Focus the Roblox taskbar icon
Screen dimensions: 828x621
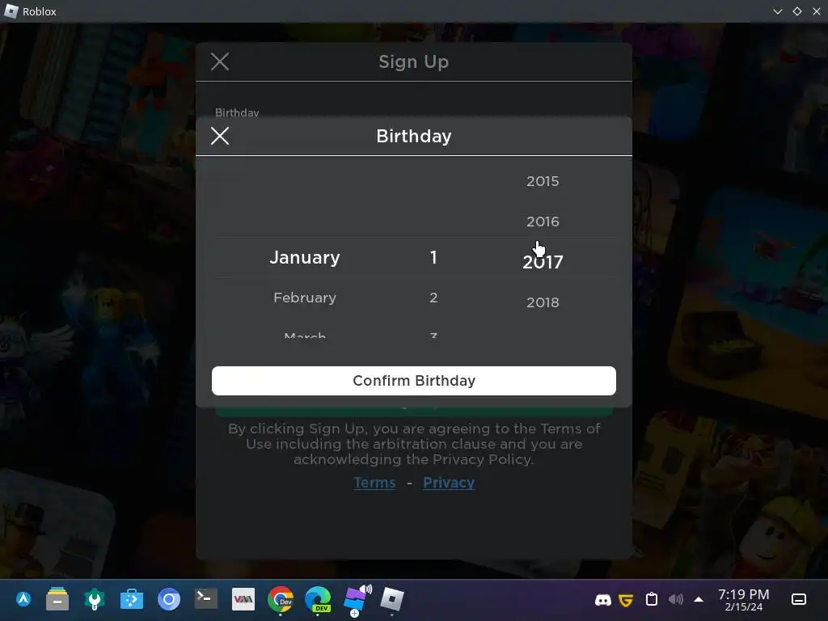392,599
